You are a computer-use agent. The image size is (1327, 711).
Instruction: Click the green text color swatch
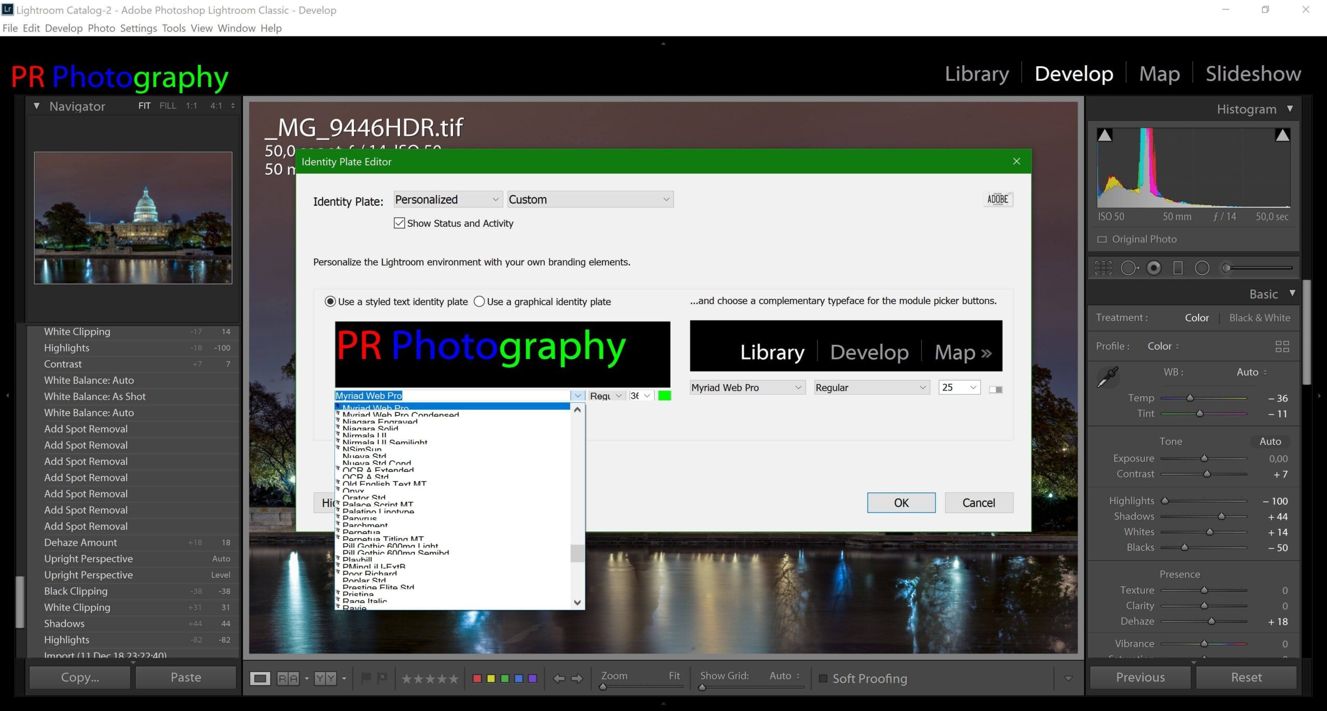[664, 396]
